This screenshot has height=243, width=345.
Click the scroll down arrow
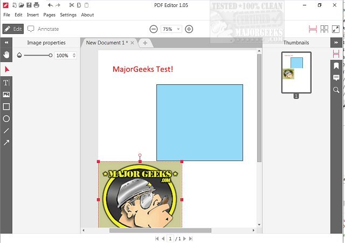(259, 225)
